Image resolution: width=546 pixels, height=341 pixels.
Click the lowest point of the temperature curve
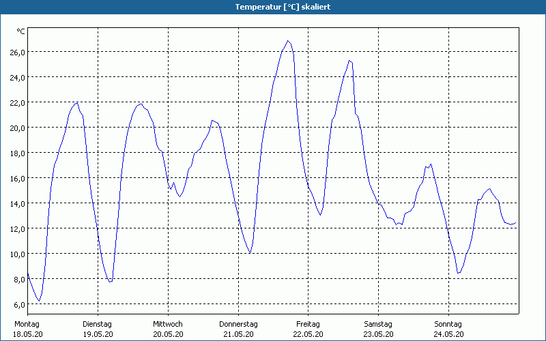click(x=39, y=301)
